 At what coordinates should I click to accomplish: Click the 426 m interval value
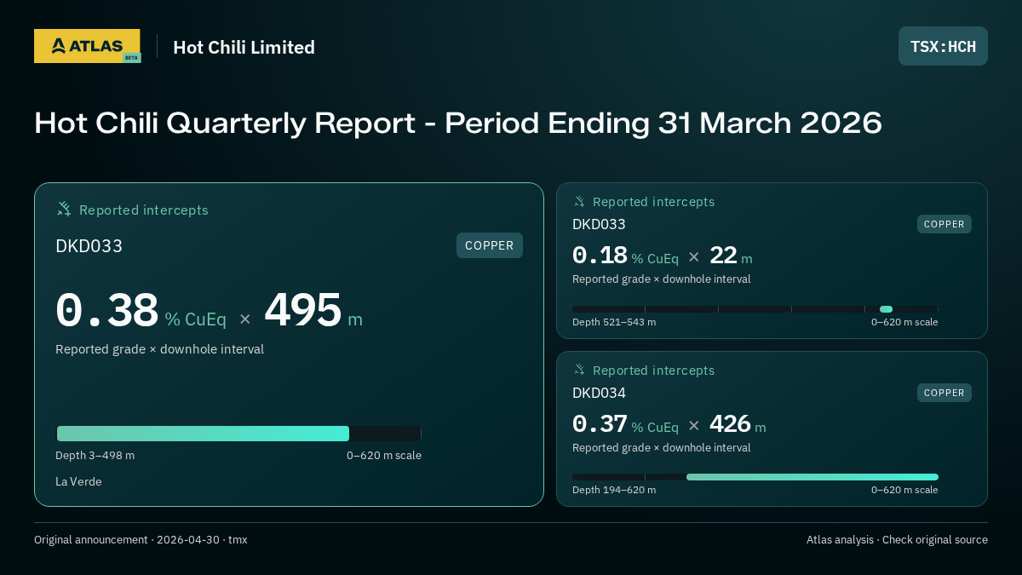click(738, 424)
